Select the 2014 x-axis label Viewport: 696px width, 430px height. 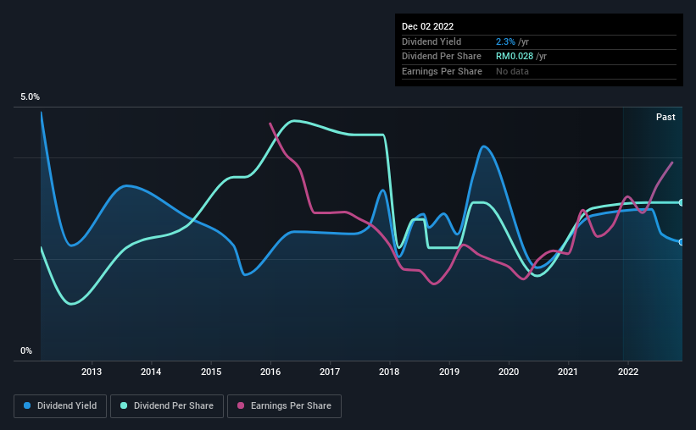click(x=151, y=372)
